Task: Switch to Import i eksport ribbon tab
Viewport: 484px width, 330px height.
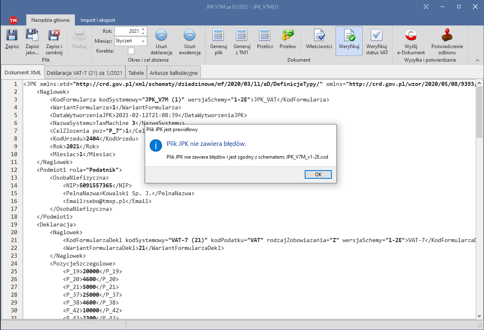Action: point(98,20)
